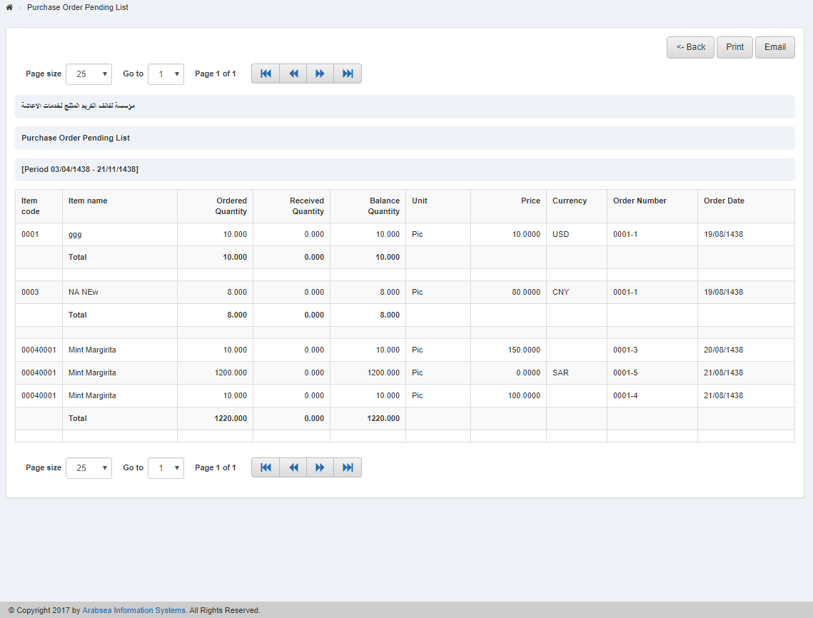Click next page arrow in bottom pager
Image resolution: width=813 pixels, height=618 pixels.
tap(320, 467)
